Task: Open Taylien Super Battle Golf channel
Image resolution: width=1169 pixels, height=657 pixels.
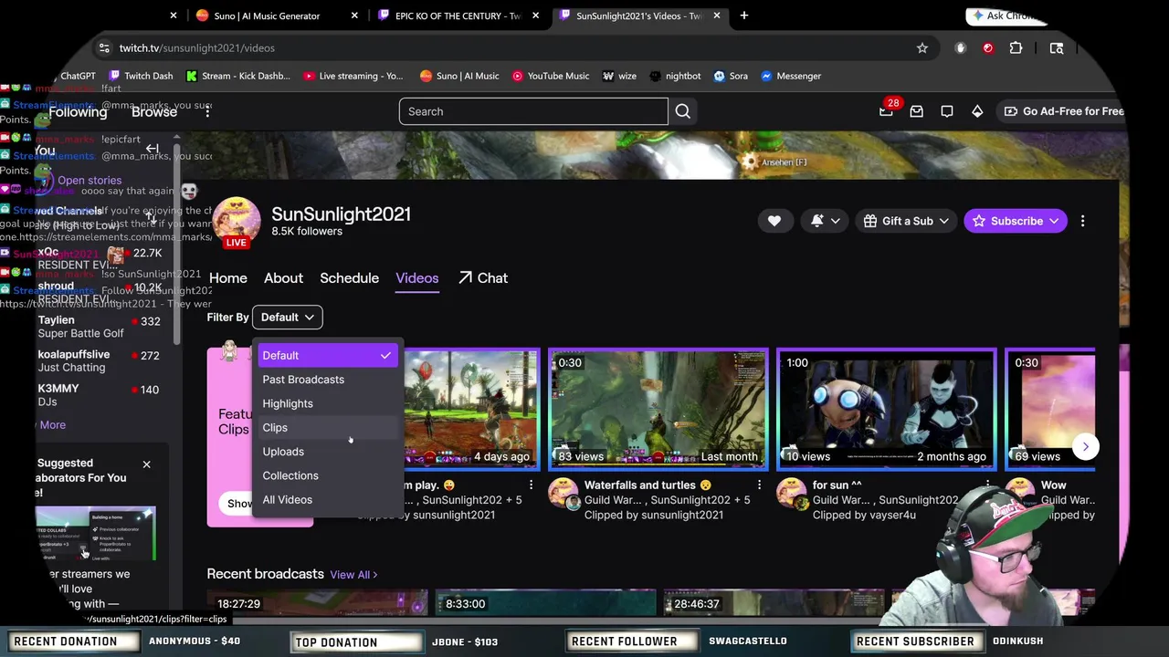Action: (99, 327)
